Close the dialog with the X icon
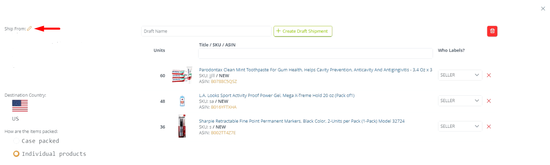 (x=543, y=9)
